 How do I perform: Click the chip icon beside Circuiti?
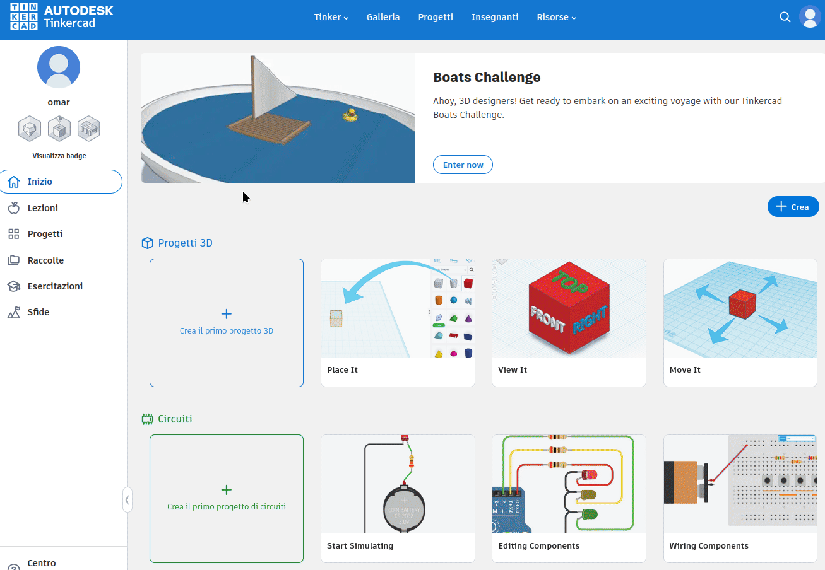pos(147,419)
